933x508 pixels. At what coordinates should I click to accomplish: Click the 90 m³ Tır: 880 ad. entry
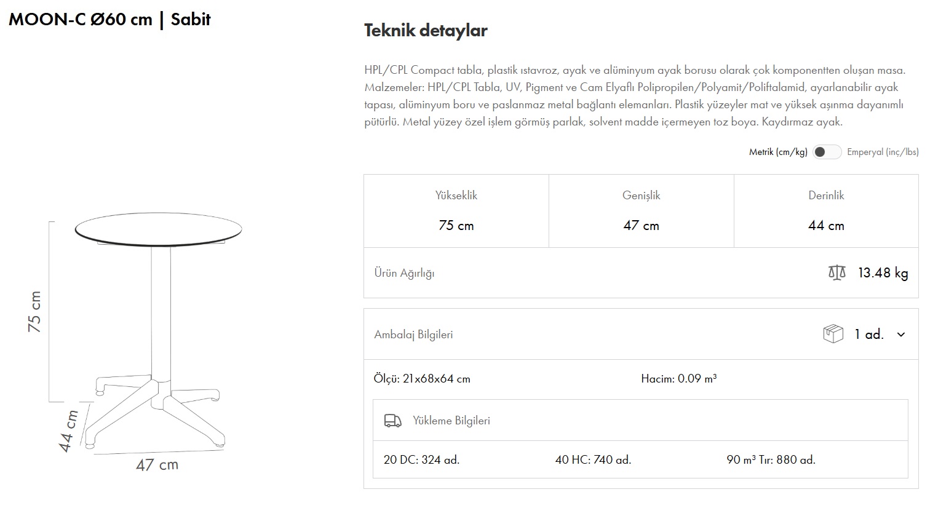pyautogui.click(x=771, y=459)
